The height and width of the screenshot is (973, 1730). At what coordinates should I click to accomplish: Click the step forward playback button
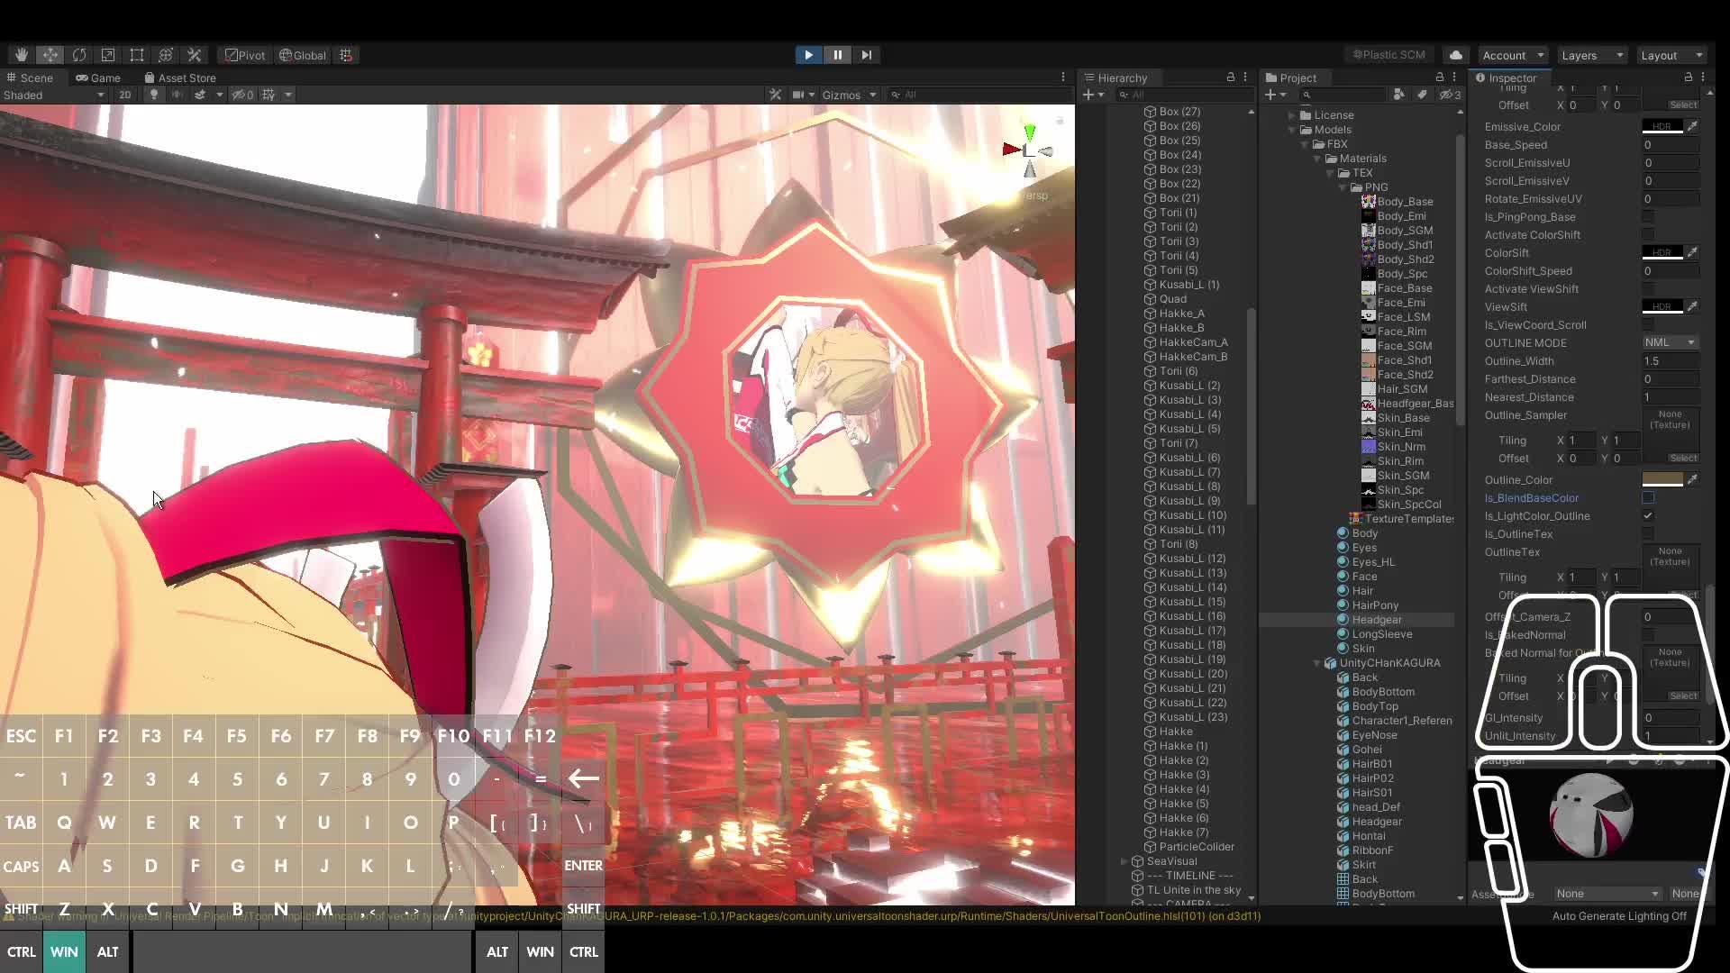tap(866, 55)
